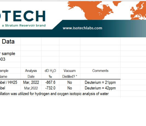Screen dimensions: 146x126
Task: Click the footnote about hydrogen and oxygen isotopic analysis
Action: click(x=54, y=94)
